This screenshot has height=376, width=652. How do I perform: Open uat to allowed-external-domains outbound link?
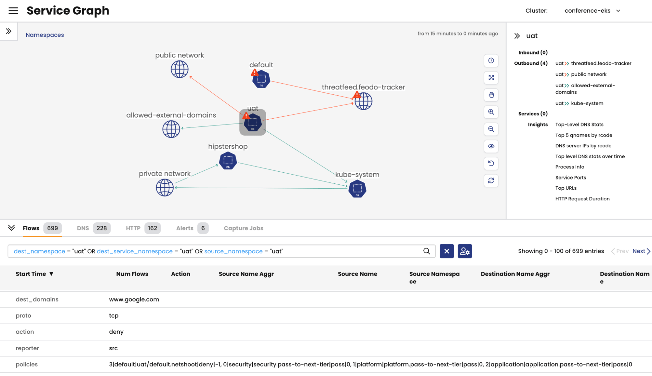coord(585,89)
